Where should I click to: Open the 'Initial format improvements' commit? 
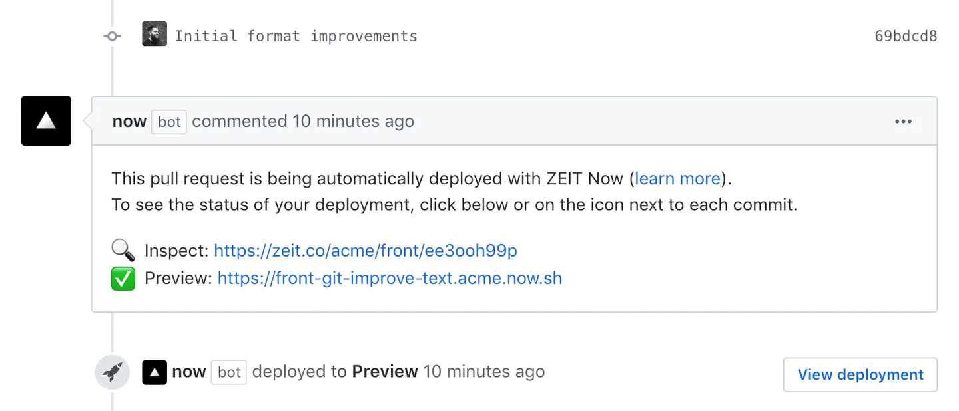pyautogui.click(x=296, y=36)
